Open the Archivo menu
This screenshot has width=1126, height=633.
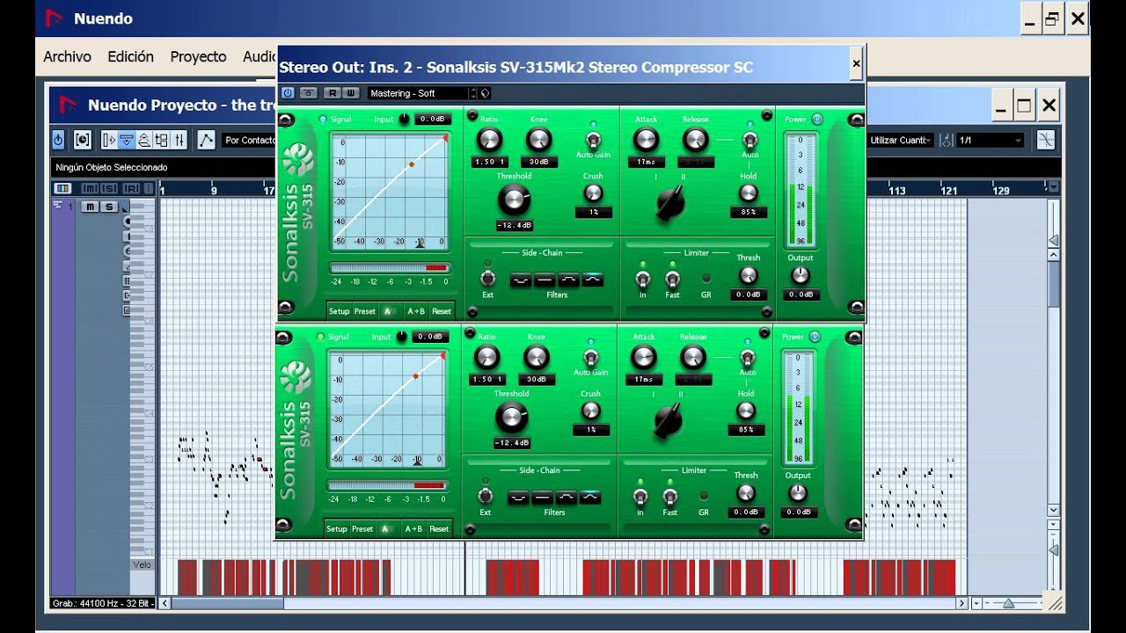pyautogui.click(x=67, y=56)
